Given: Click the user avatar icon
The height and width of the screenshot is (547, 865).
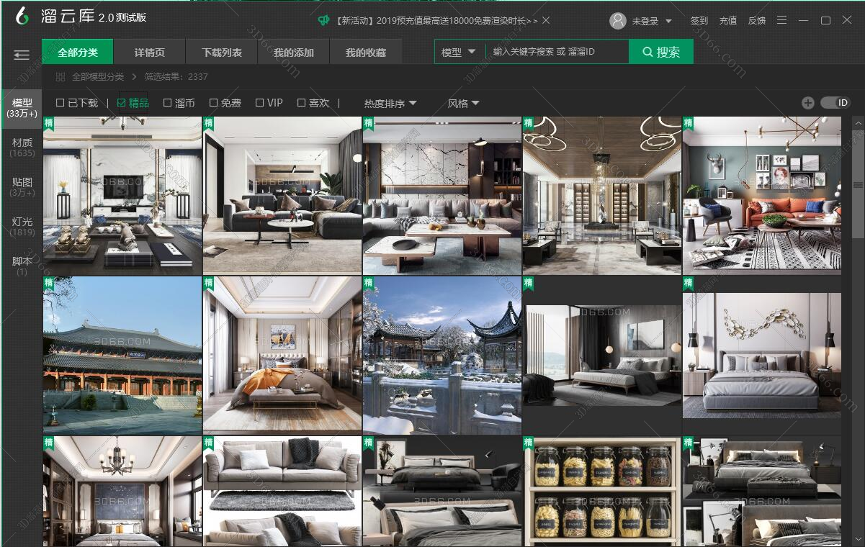Looking at the screenshot, I should click(618, 21).
